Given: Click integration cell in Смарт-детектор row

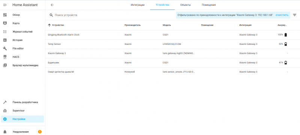Looking at the screenshot, I should coord(248,72).
